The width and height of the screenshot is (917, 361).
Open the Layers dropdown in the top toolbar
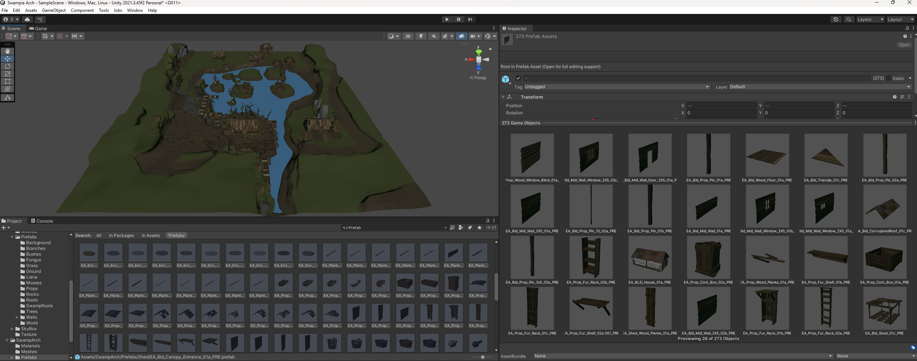[x=870, y=19]
